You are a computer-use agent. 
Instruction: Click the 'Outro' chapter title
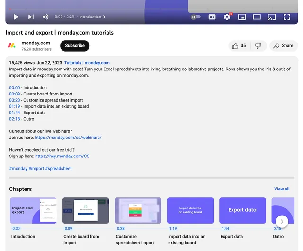[278, 237]
